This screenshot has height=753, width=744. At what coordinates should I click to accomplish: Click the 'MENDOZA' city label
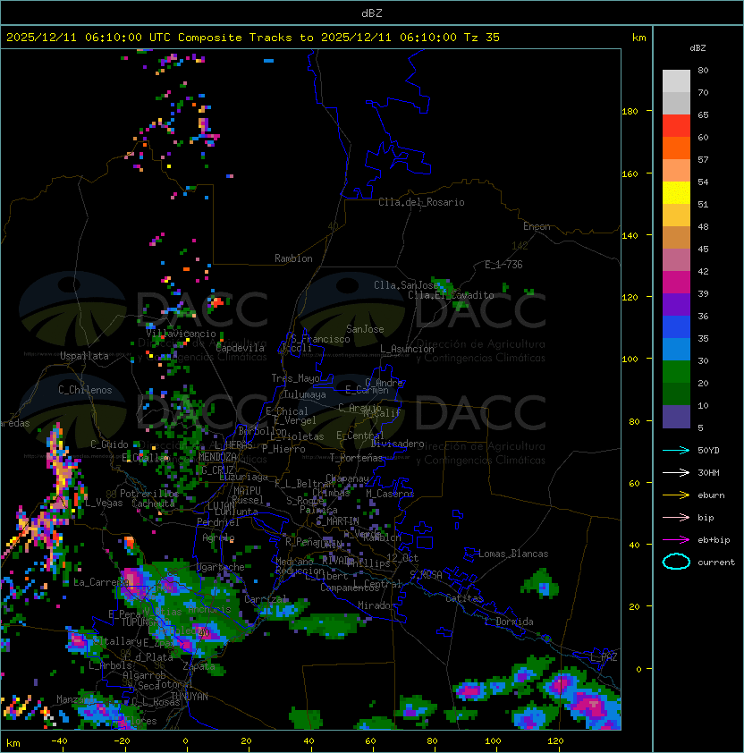tap(217, 457)
